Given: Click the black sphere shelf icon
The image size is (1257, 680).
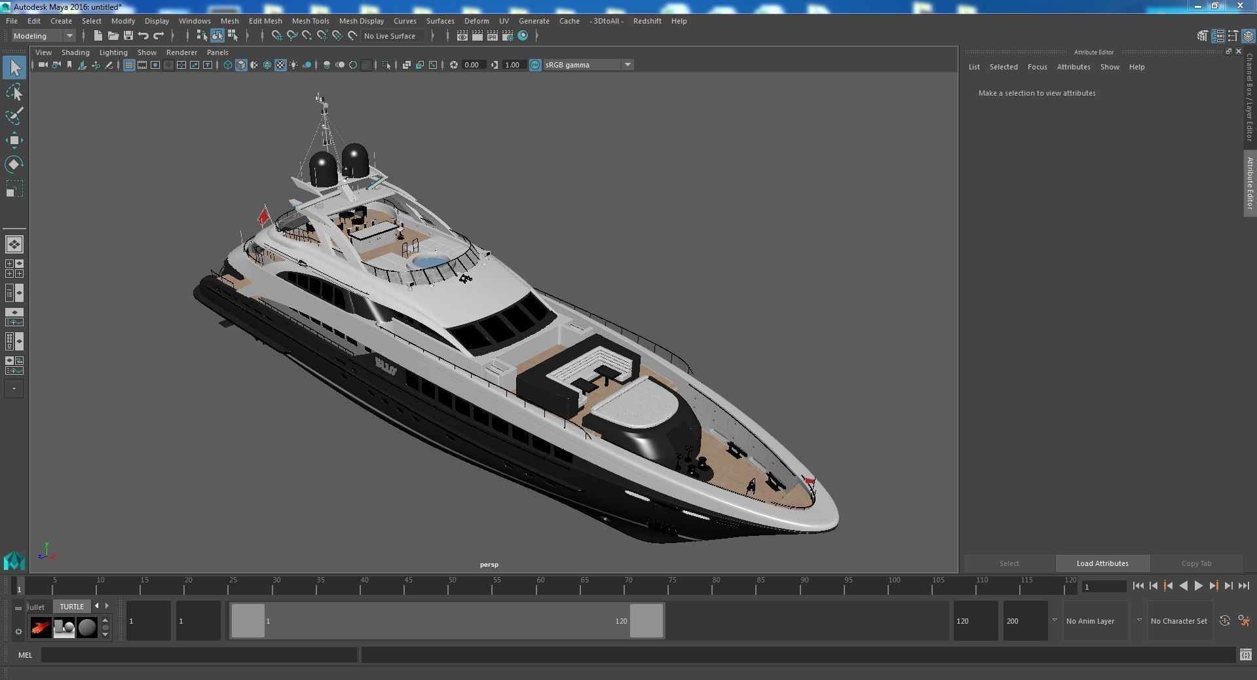Looking at the screenshot, I should tap(87, 628).
